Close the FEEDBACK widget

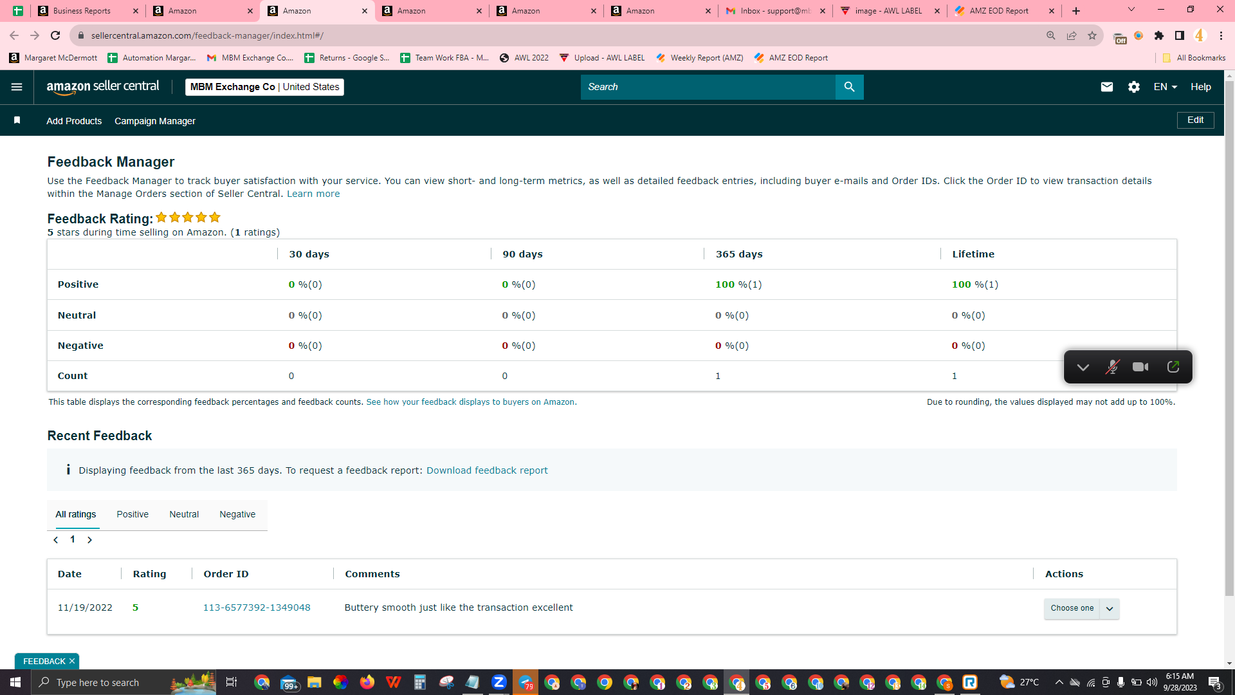tap(72, 661)
